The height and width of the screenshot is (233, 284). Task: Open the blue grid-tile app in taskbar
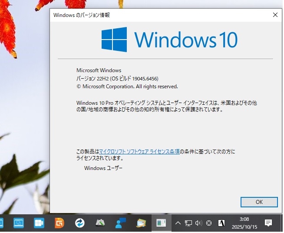pos(39,224)
